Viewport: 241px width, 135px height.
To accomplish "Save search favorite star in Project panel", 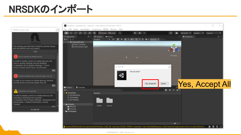I will coord(173,90).
